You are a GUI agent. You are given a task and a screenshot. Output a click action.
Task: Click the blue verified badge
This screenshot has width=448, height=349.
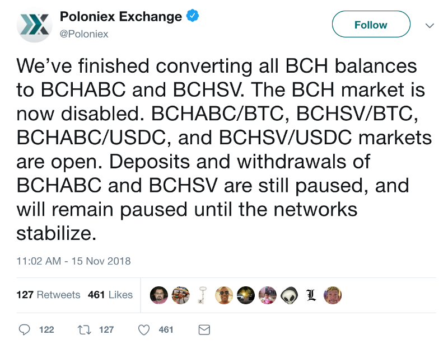coord(193,16)
